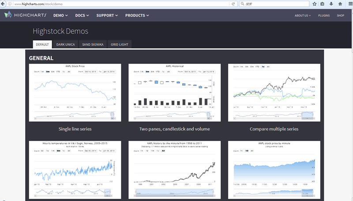Expand the DEMO dropdown menu
Screen dimensions: 353x201
tap(60, 15)
